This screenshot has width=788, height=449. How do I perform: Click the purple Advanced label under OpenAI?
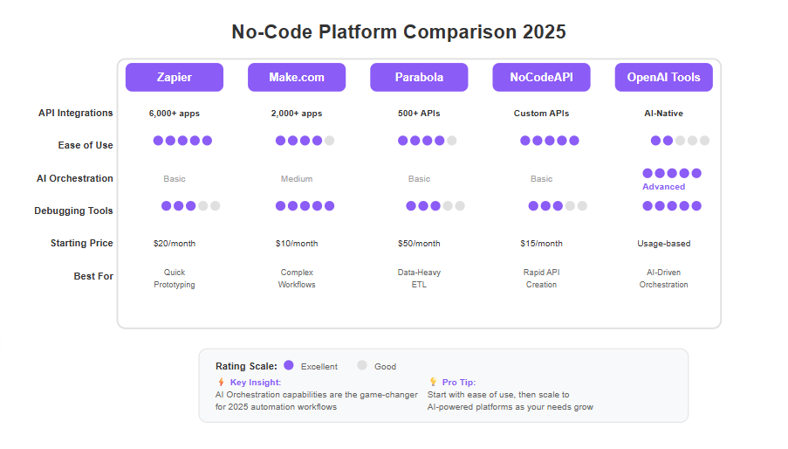[663, 187]
